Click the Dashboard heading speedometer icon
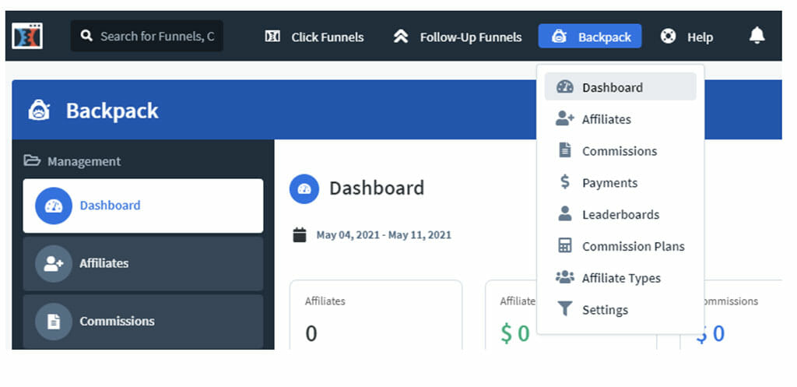The image size is (797, 387). 304,188
